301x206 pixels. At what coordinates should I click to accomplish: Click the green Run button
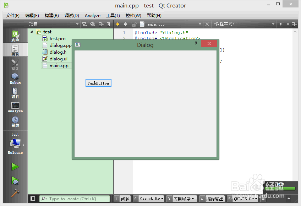15,167
